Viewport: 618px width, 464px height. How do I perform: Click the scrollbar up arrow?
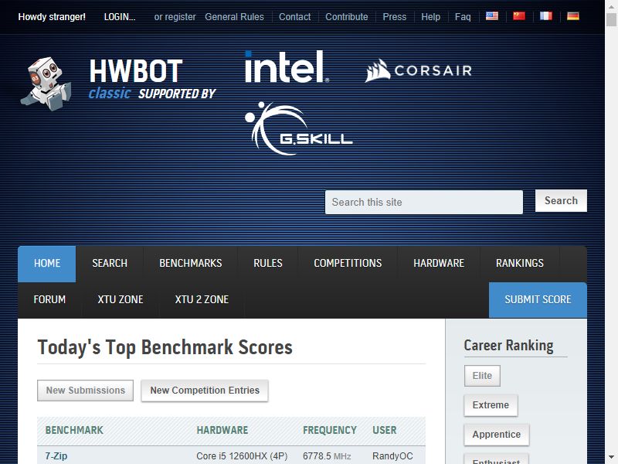[611, 5]
